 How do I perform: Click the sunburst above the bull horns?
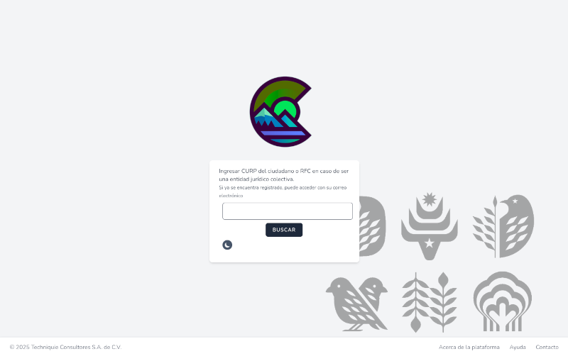(430, 199)
